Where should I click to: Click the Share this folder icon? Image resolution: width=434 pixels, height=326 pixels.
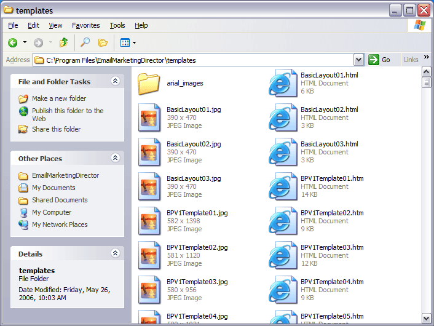coord(23,129)
